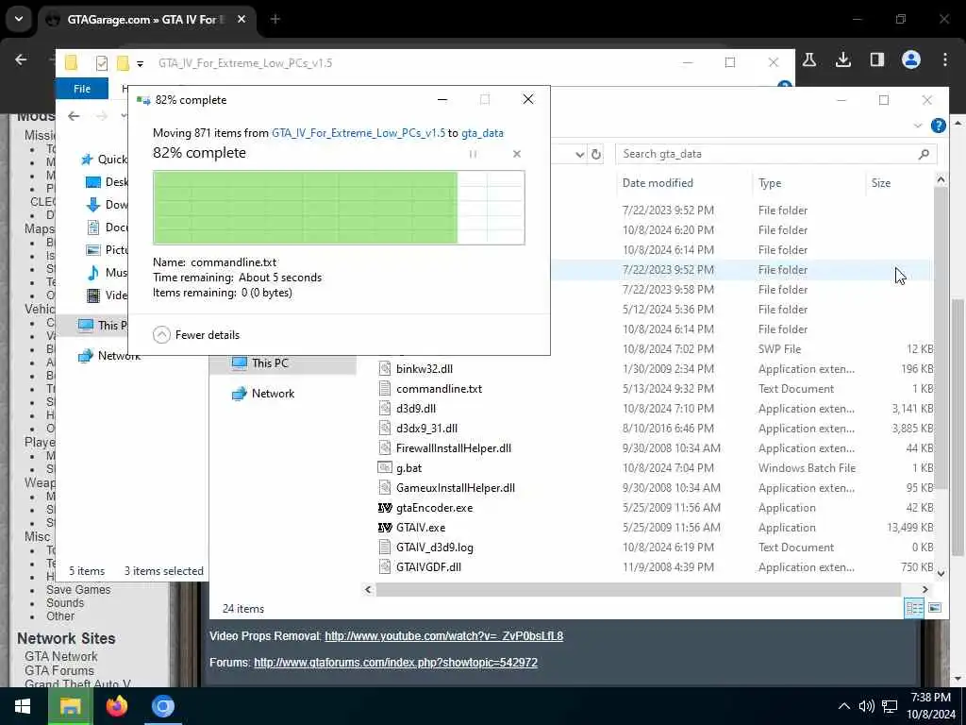Open Chrome from the taskbar
This screenshot has height=725, width=966.
[x=163, y=706]
